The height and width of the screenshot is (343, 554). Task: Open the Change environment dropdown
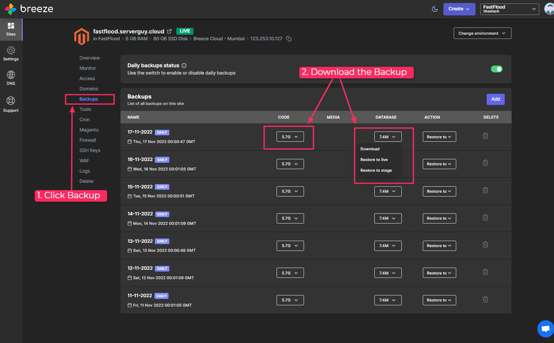(482, 33)
